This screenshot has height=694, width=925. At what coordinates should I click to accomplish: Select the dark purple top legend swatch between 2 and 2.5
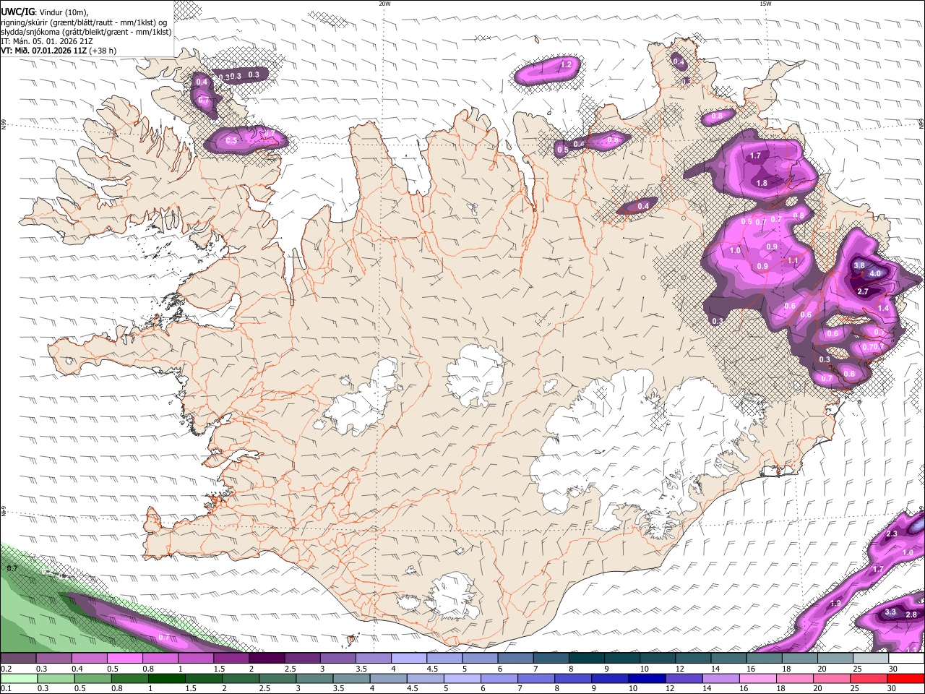coord(266,659)
